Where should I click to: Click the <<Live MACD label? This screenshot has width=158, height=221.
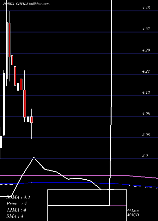(133, 213)
